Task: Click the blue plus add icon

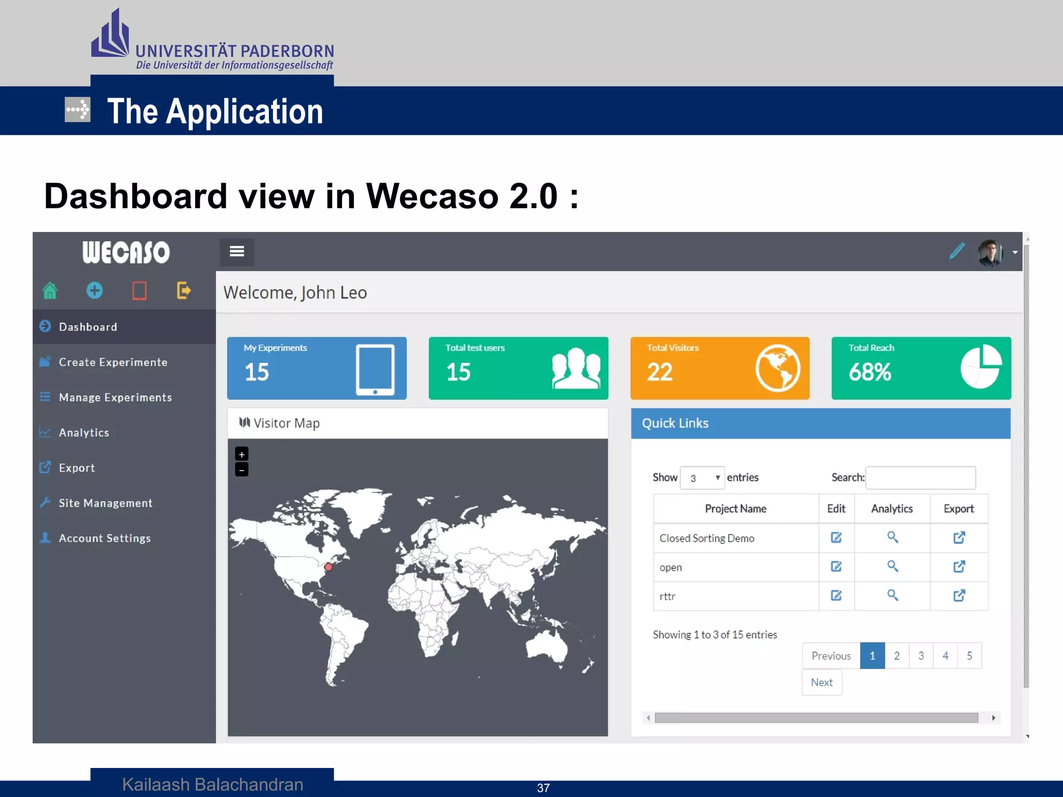Action: [94, 290]
